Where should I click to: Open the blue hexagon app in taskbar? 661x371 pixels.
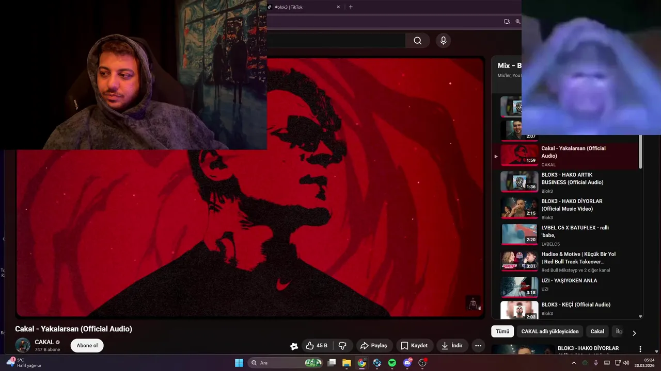click(377, 363)
